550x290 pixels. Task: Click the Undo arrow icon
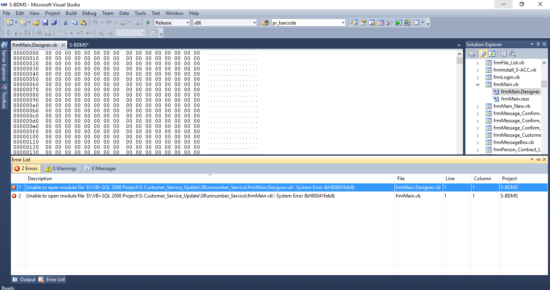pos(95,23)
